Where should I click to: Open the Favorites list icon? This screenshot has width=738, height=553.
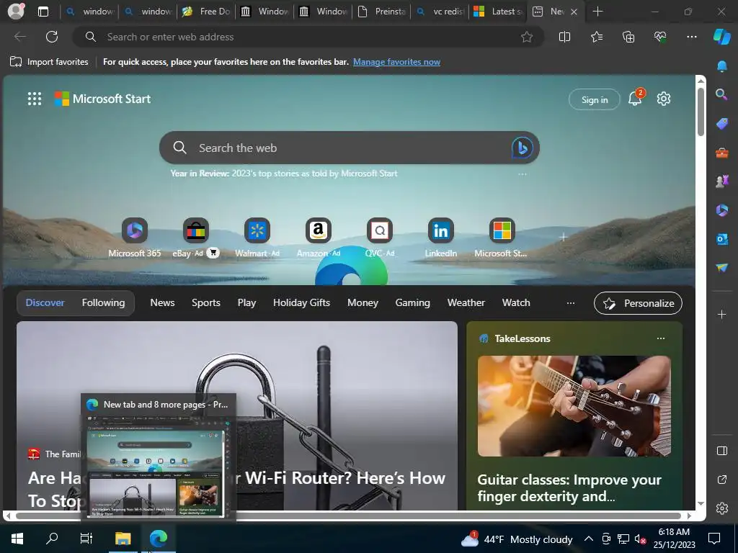(596, 37)
